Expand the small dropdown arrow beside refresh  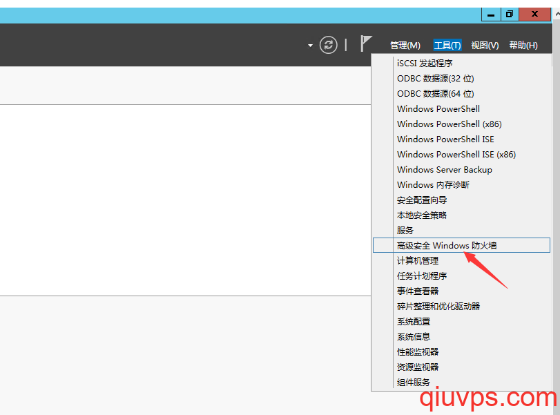click(x=310, y=46)
